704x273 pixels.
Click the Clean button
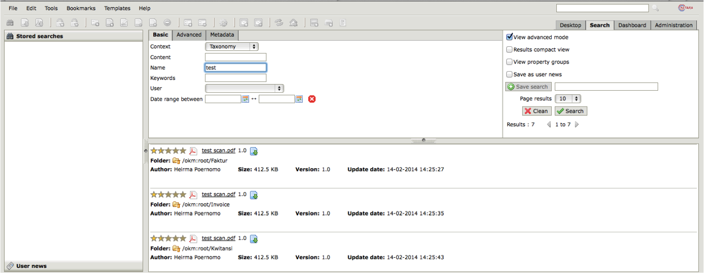pos(536,111)
